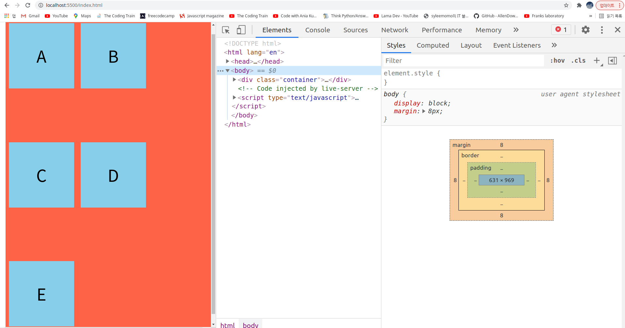Screen dimensions: 625x328
Task: Switch to the Console tab
Action: click(x=317, y=30)
